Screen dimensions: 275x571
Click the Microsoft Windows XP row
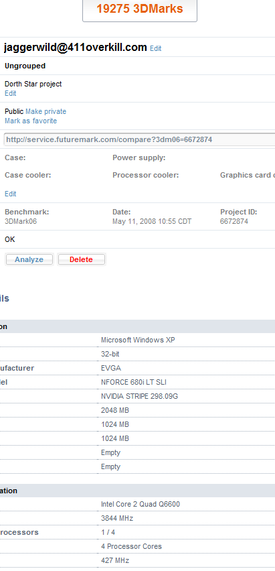(x=138, y=340)
